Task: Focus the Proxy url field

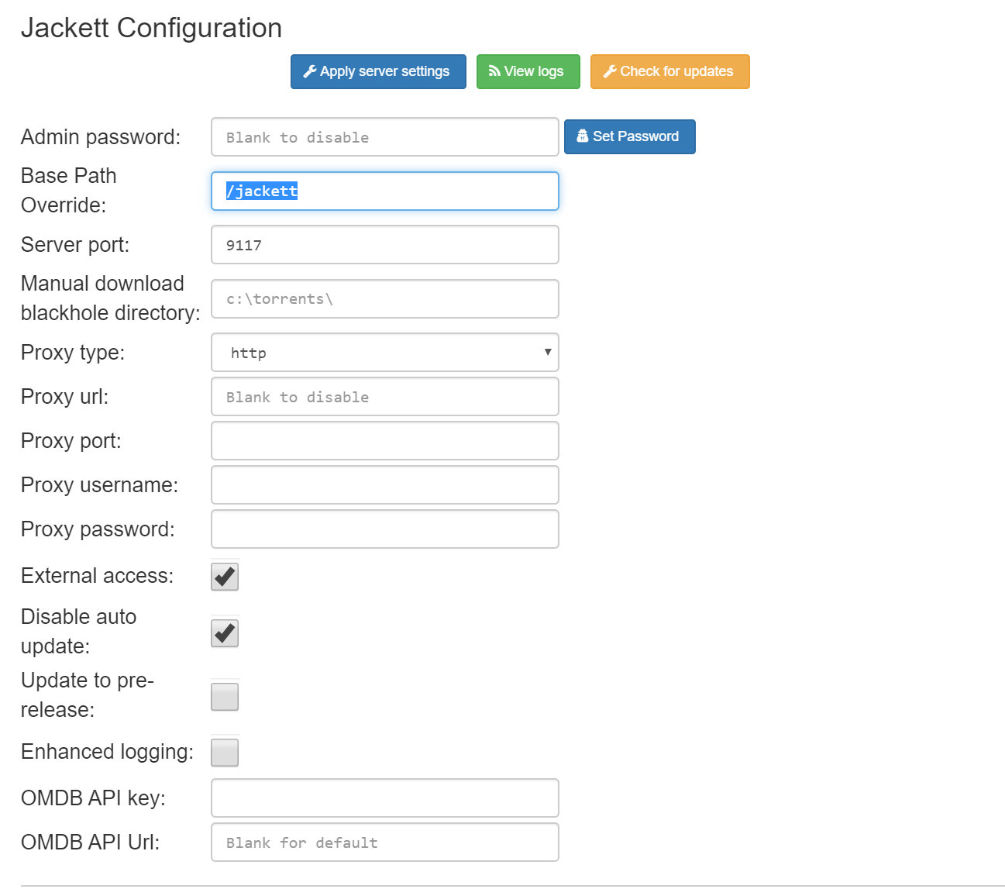Action: tap(384, 397)
